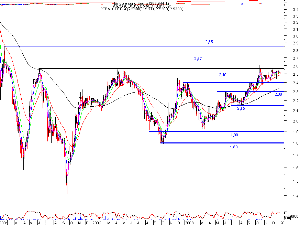Click the PTBVLCOFINA price title label
This screenshot has width=300, height=225.
[142, 9]
